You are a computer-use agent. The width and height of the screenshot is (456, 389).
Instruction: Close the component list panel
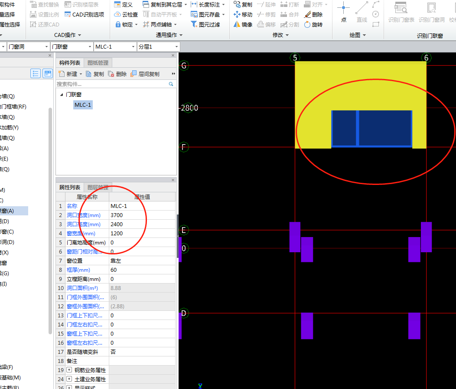pyautogui.click(x=173, y=56)
